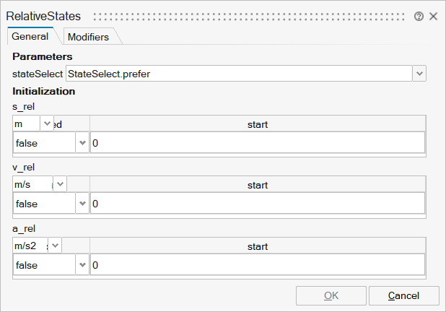Click the s_rel start column header

[258, 124]
